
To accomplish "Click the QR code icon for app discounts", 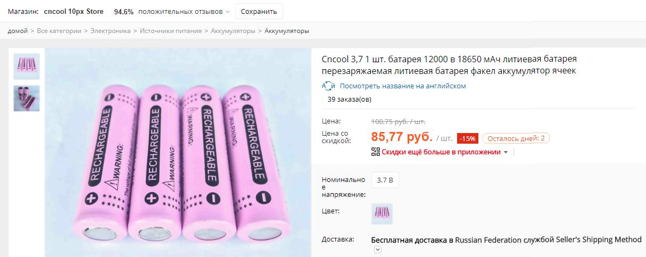I will (375, 152).
